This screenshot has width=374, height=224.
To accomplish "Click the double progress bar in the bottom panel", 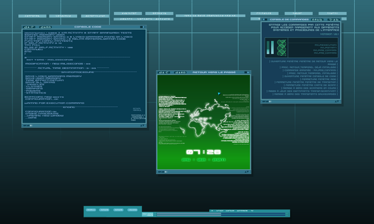I will tap(221, 215).
